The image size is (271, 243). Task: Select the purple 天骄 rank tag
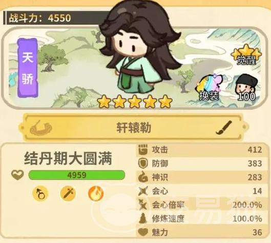[x=28, y=68]
